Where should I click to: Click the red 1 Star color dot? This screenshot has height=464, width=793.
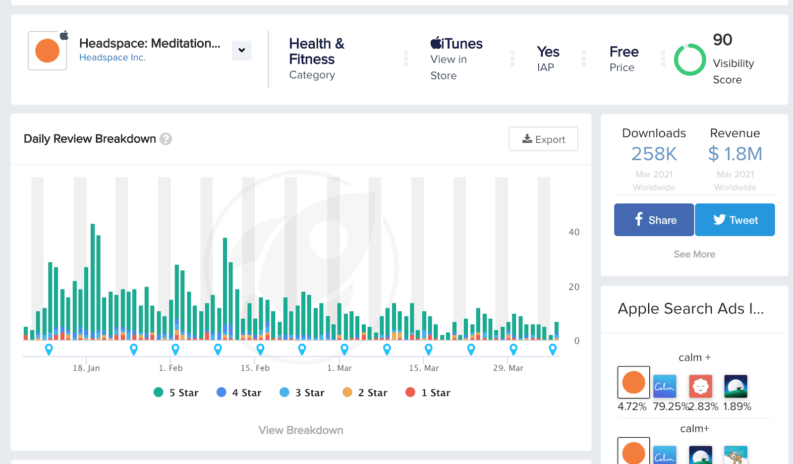click(410, 392)
